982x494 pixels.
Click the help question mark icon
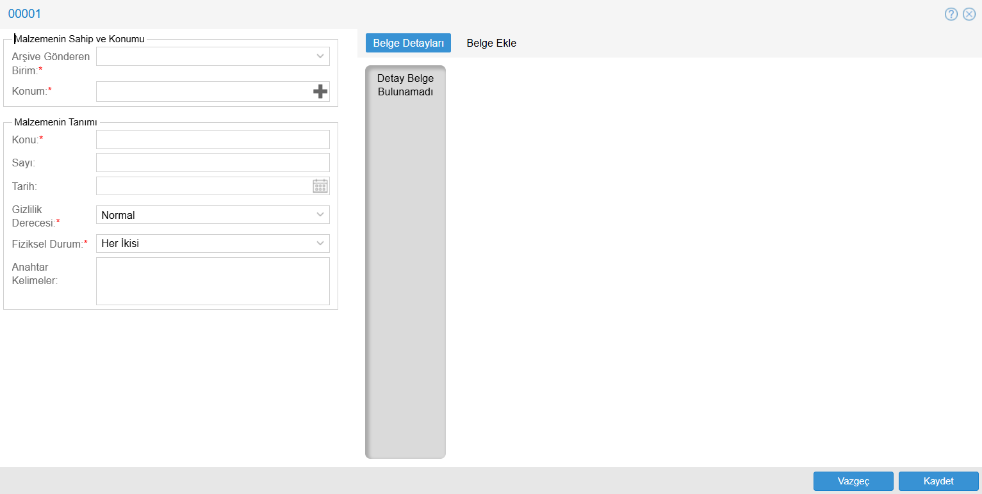tap(951, 14)
